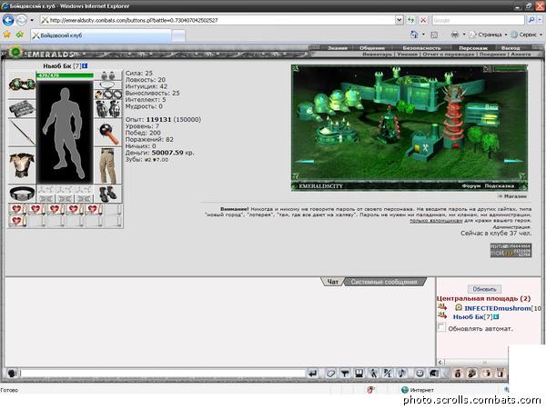Select the rings equipment slot
Screen dimensions: 546x409
[108, 95]
